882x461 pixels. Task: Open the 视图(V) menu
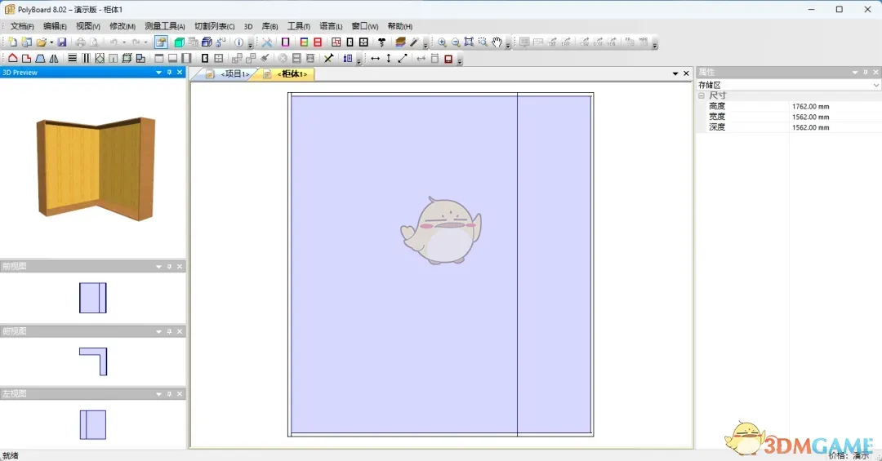pos(88,26)
